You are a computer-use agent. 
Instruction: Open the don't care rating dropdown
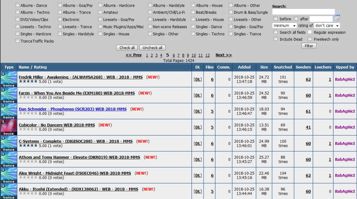tap(327, 25)
